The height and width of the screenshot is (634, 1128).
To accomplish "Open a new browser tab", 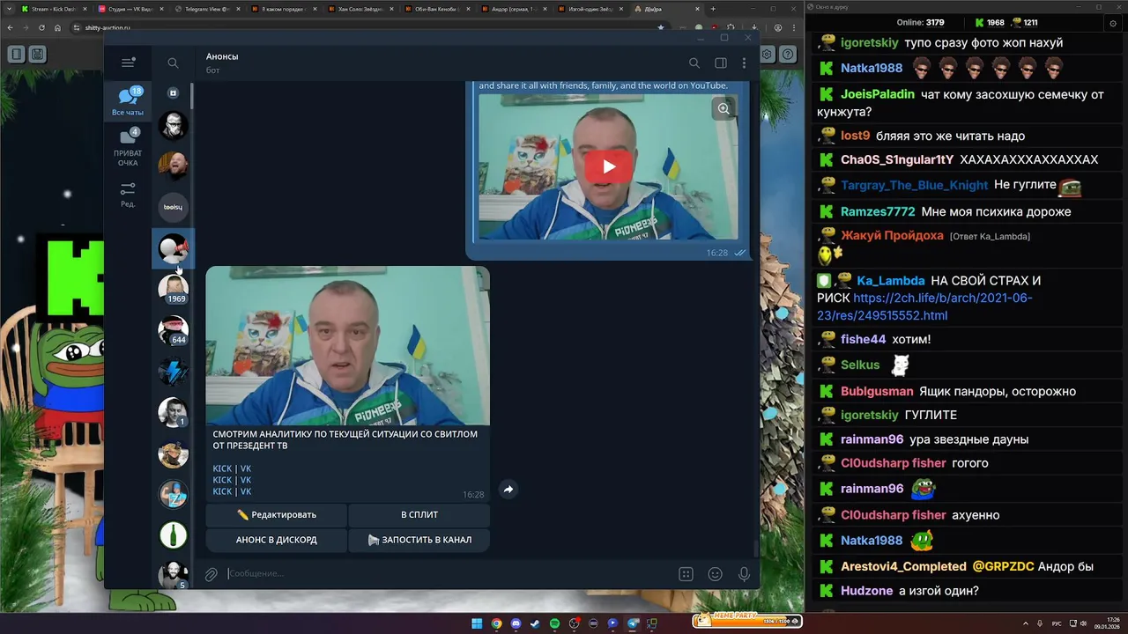I will [713, 9].
